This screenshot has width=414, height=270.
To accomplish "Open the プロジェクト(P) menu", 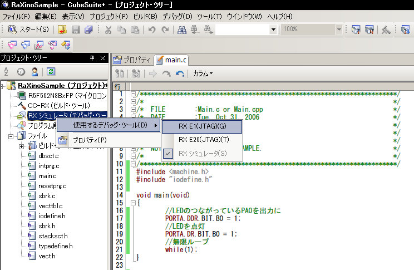I will (109, 17).
